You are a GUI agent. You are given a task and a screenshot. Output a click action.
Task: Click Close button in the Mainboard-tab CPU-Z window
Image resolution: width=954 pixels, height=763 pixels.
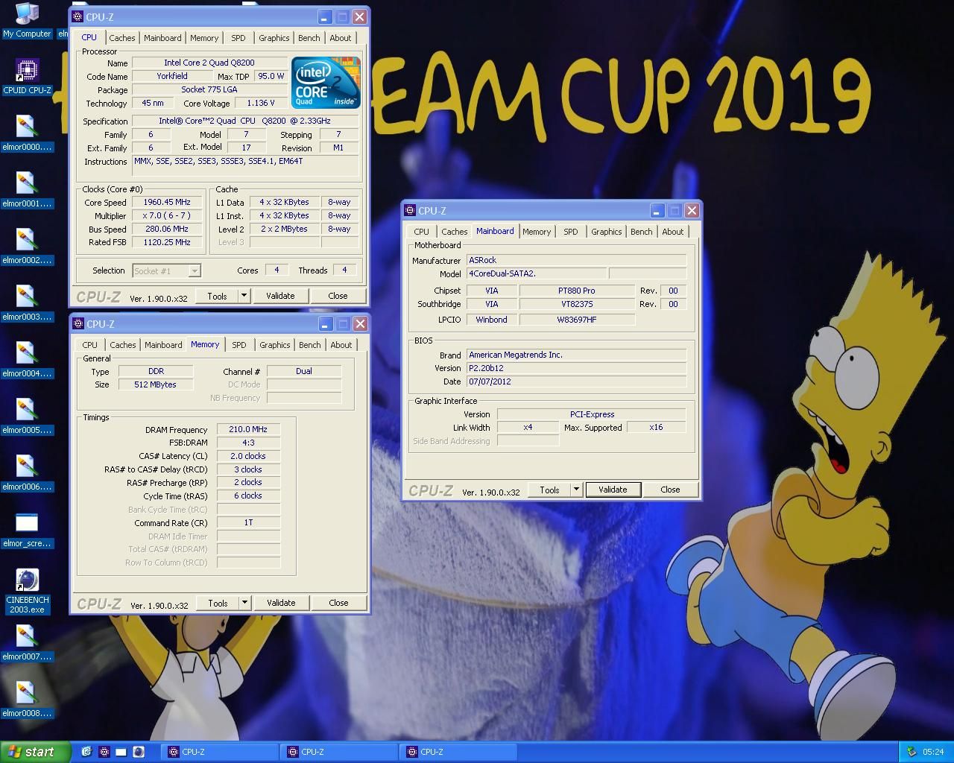[x=670, y=490]
